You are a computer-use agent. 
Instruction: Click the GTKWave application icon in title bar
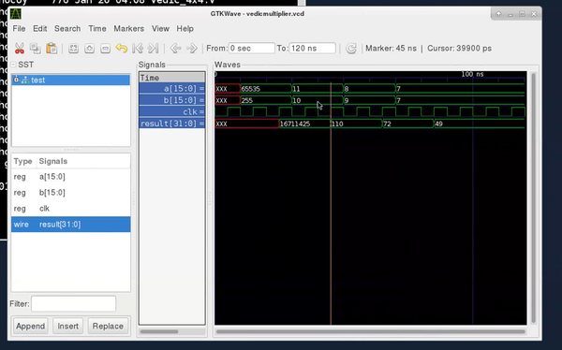click(x=15, y=14)
